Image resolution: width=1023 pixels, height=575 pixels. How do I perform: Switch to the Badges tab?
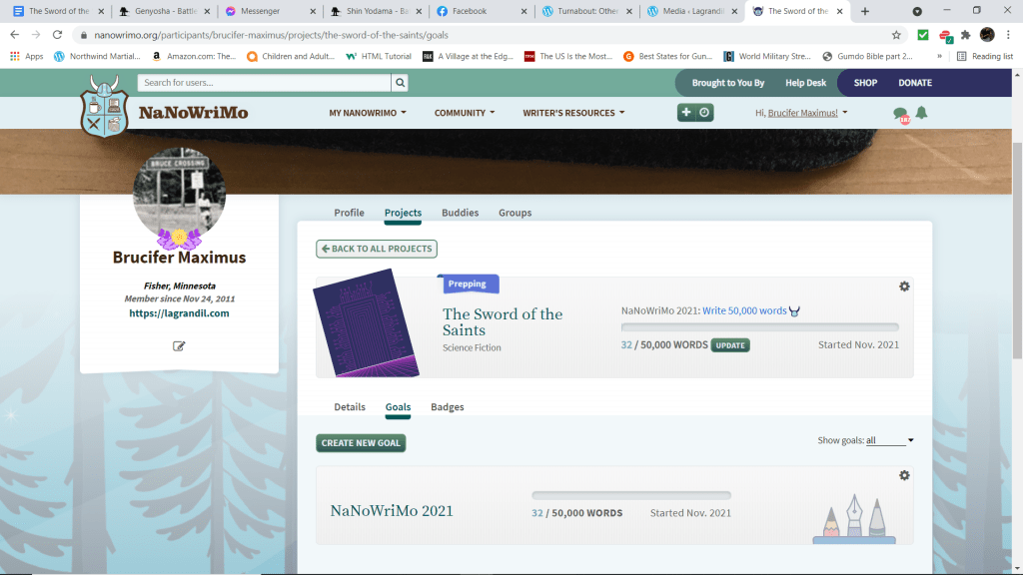[447, 407]
